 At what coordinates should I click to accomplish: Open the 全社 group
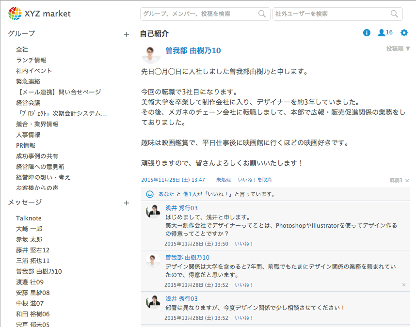coord(22,49)
